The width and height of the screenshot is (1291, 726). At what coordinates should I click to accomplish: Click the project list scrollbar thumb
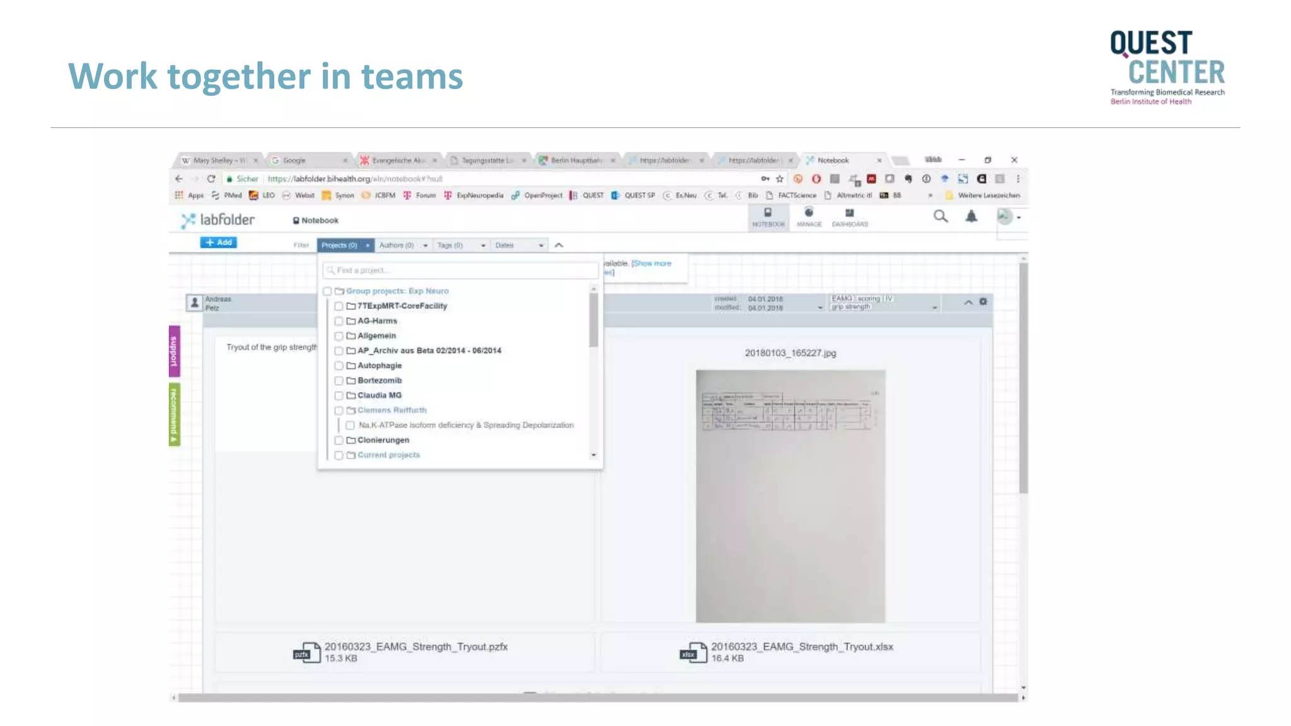[593, 320]
